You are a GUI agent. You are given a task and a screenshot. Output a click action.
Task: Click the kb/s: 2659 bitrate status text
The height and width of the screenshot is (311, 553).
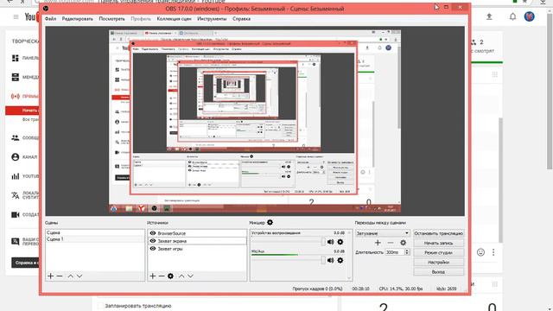pos(446,289)
